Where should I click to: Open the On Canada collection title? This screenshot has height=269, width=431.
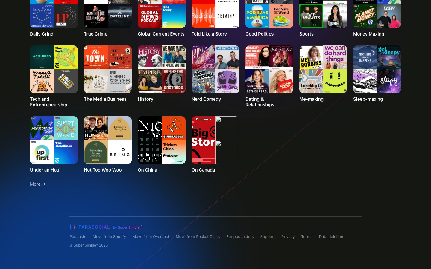(x=203, y=170)
